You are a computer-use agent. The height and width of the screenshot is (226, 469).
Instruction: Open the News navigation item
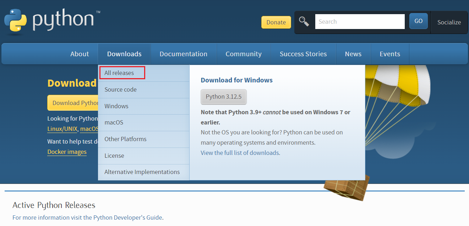click(x=353, y=54)
